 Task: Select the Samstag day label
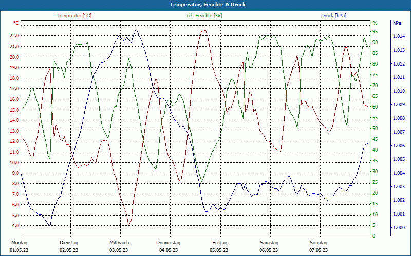click(x=269, y=243)
